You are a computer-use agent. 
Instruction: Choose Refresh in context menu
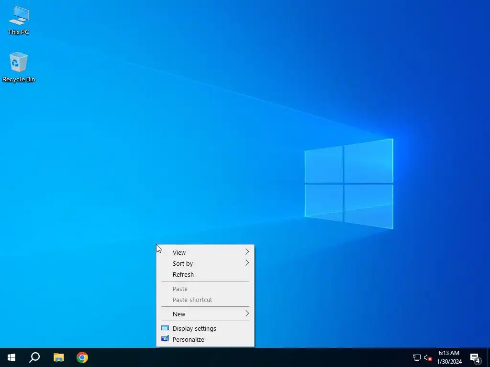coord(205,274)
